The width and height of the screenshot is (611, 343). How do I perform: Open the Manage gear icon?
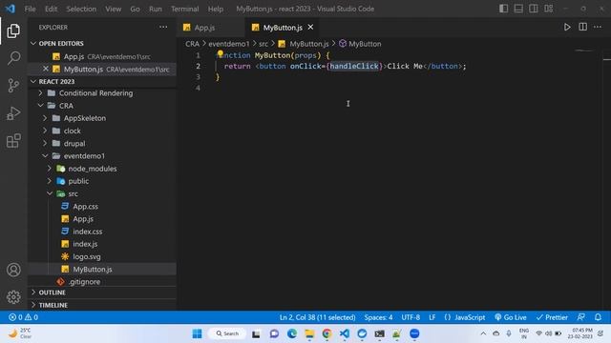pos(13,297)
